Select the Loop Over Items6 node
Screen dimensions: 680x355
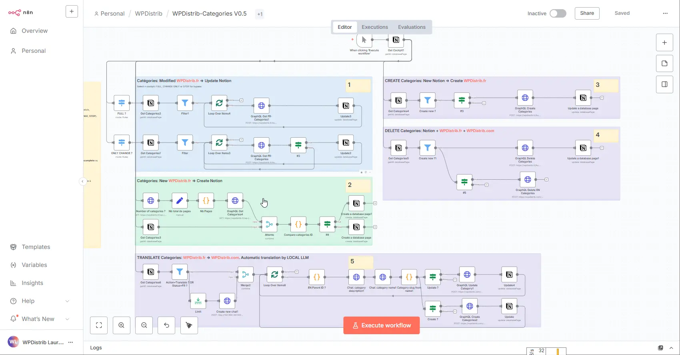click(x=274, y=275)
